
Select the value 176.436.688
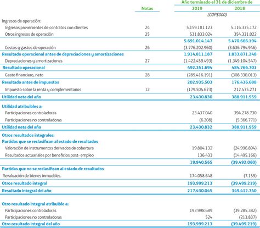pyautogui.click(x=244, y=82)
